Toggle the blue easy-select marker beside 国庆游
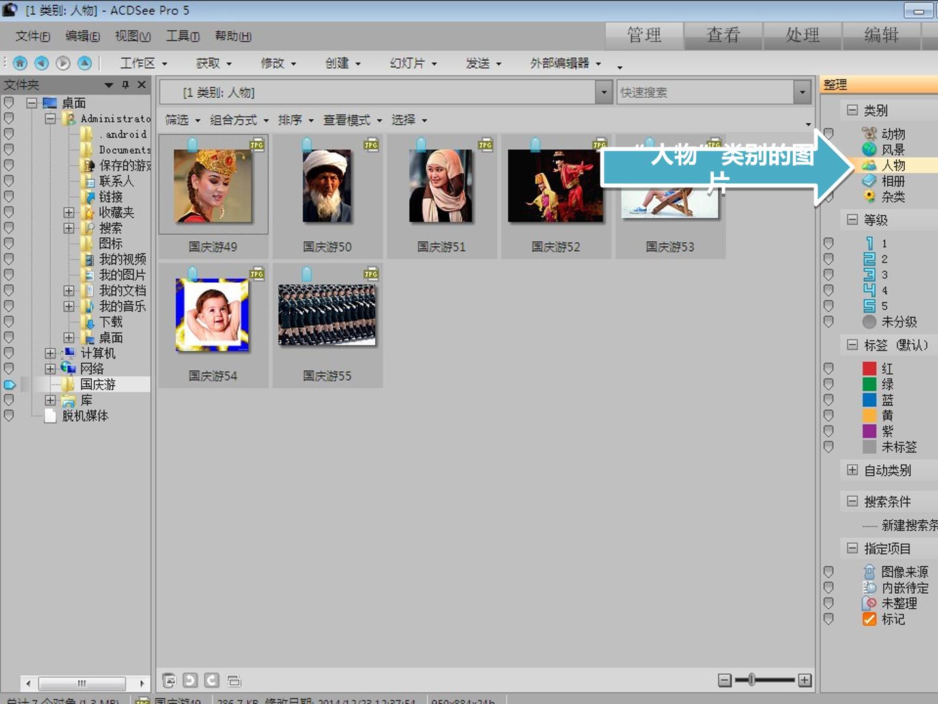 pyautogui.click(x=9, y=385)
